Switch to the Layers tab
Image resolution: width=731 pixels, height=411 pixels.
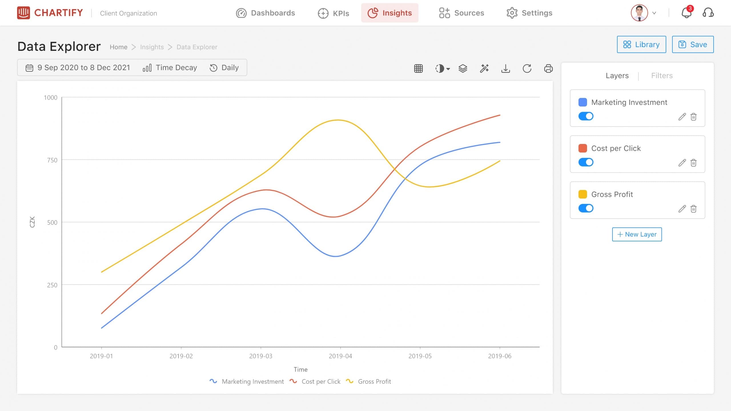click(617, 75)
